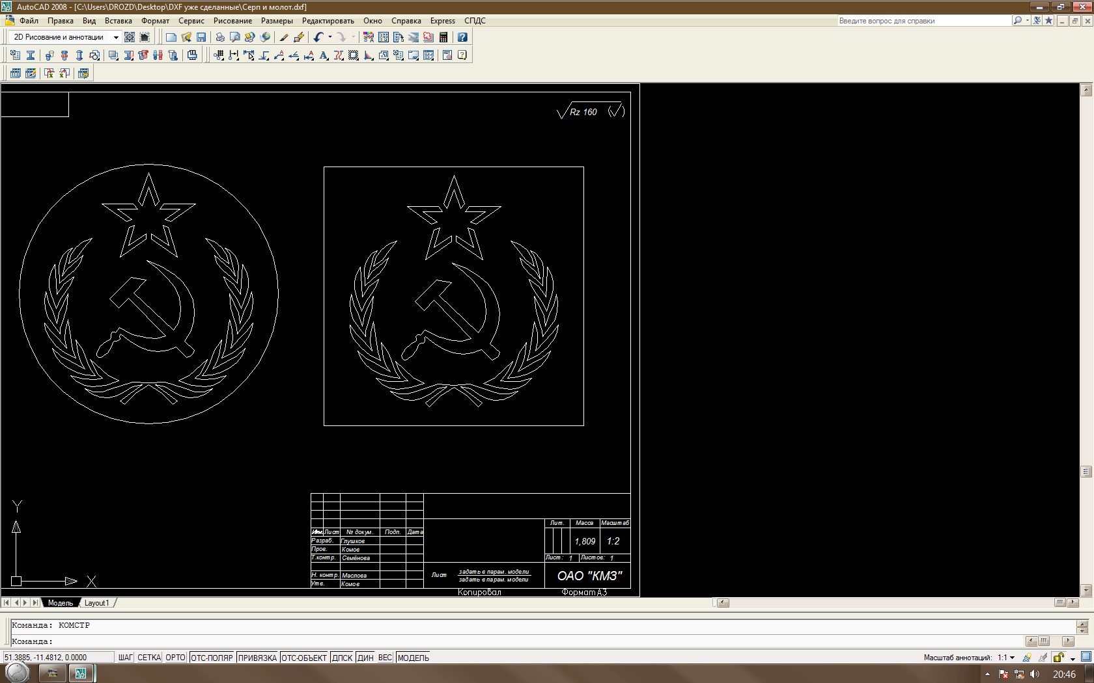Open the status bar menu arrow next to padlock
The image size is (1094, 683).
[1073, 658]
